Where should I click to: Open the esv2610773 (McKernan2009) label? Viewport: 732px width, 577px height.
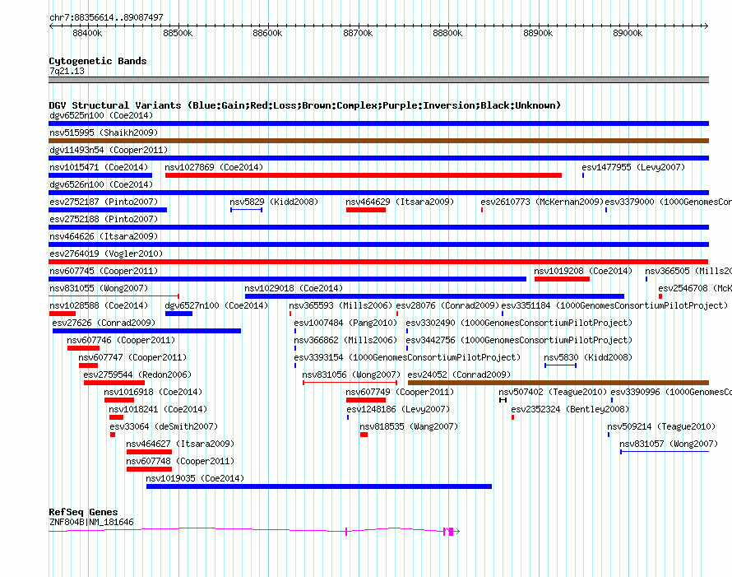pos(542,202)
